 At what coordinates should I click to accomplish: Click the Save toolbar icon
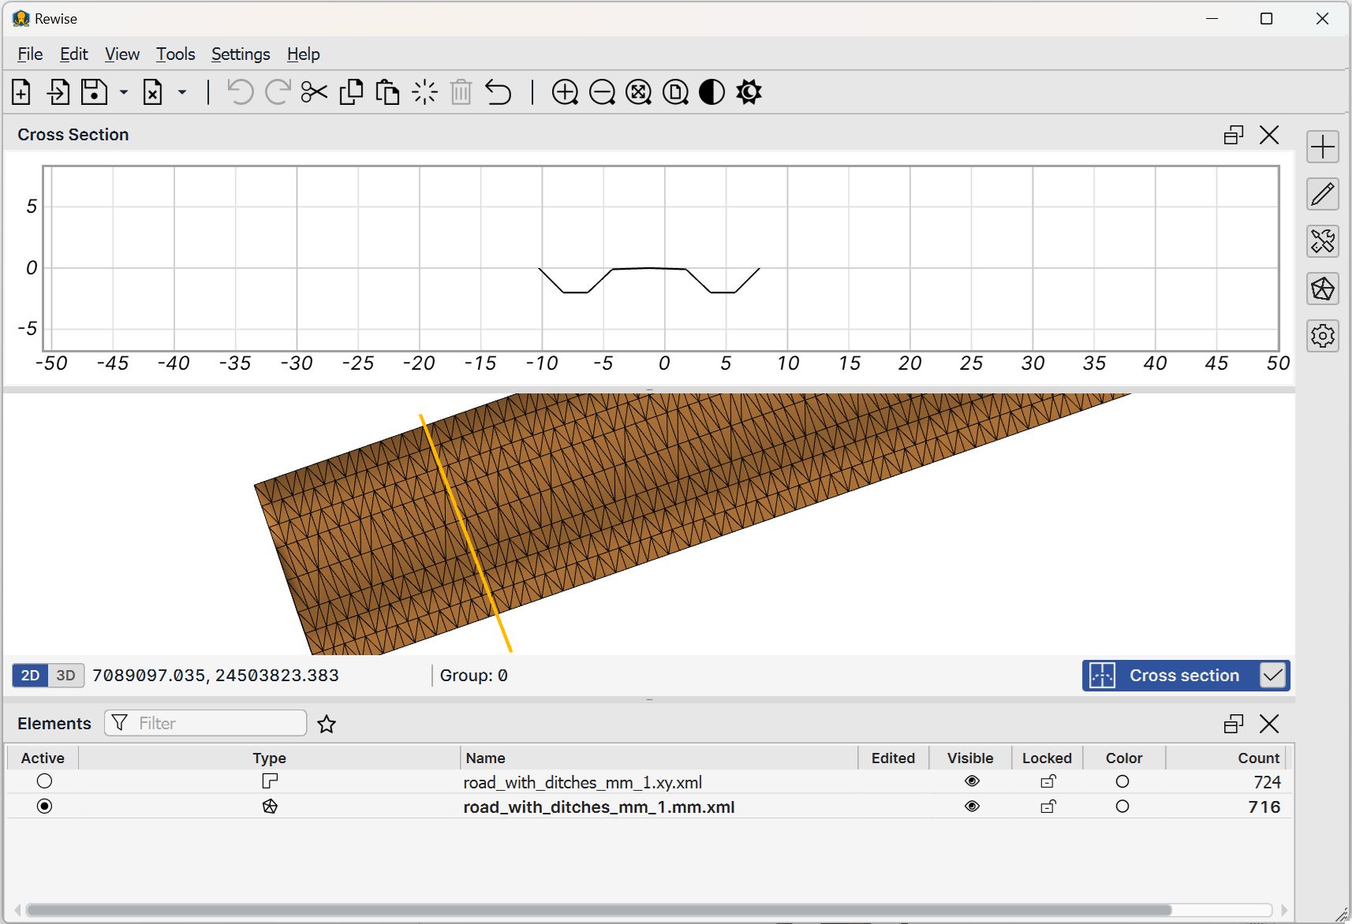pyautogui.click(x=95, y=92)
